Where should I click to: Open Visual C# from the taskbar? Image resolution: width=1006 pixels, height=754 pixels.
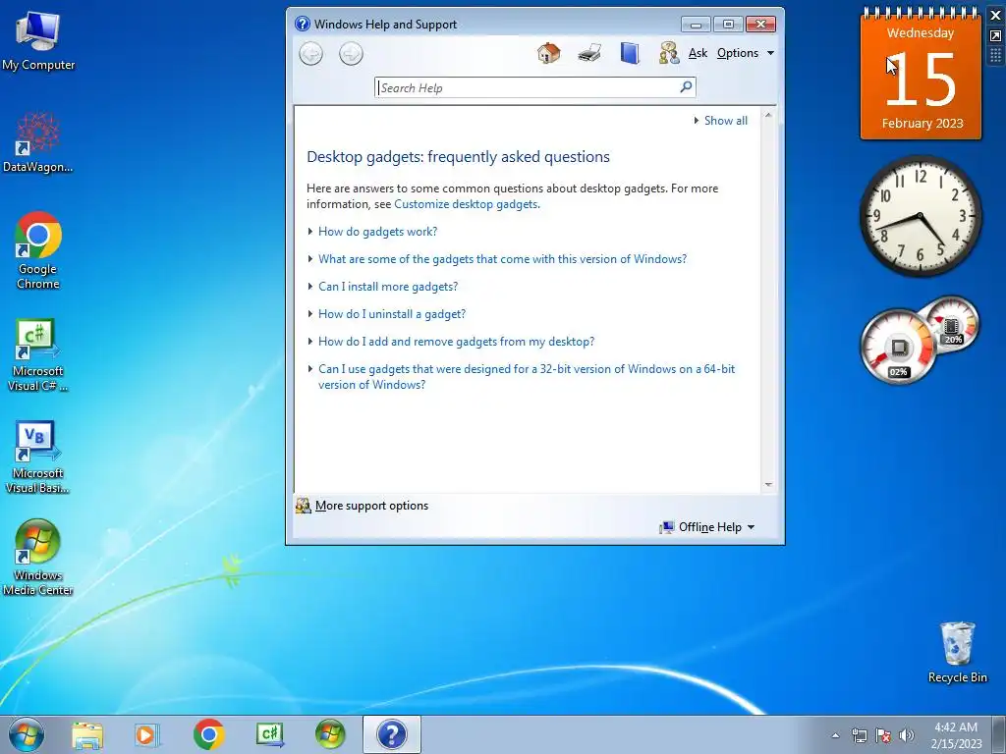click(x=269, y=734)
